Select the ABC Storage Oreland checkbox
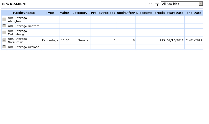This screenshot has width=209, height=124. tap(4, 47)
